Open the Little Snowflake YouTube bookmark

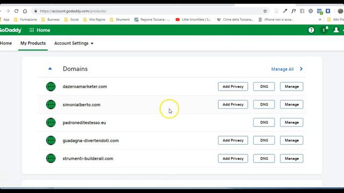click(193, 19)
